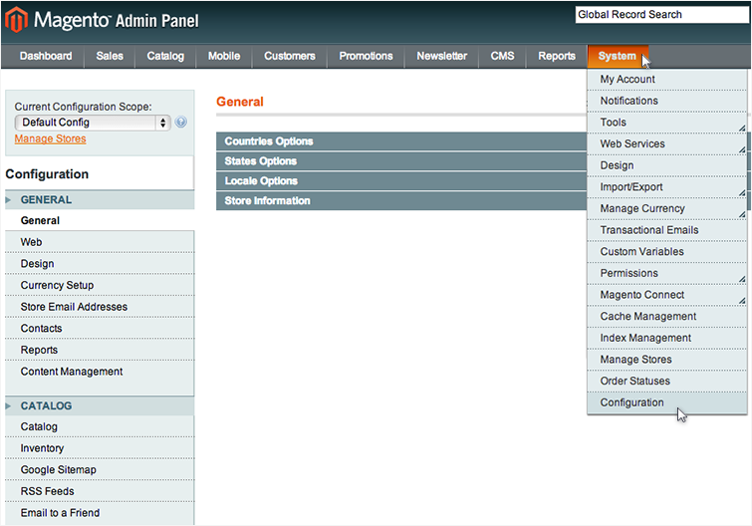Open Index Management menu item

click(666, 338)
